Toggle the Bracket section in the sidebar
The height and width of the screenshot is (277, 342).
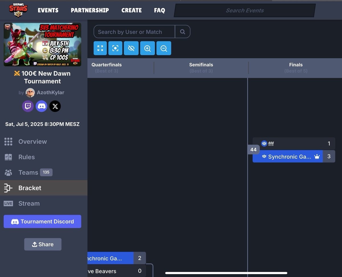coord(30,188)
